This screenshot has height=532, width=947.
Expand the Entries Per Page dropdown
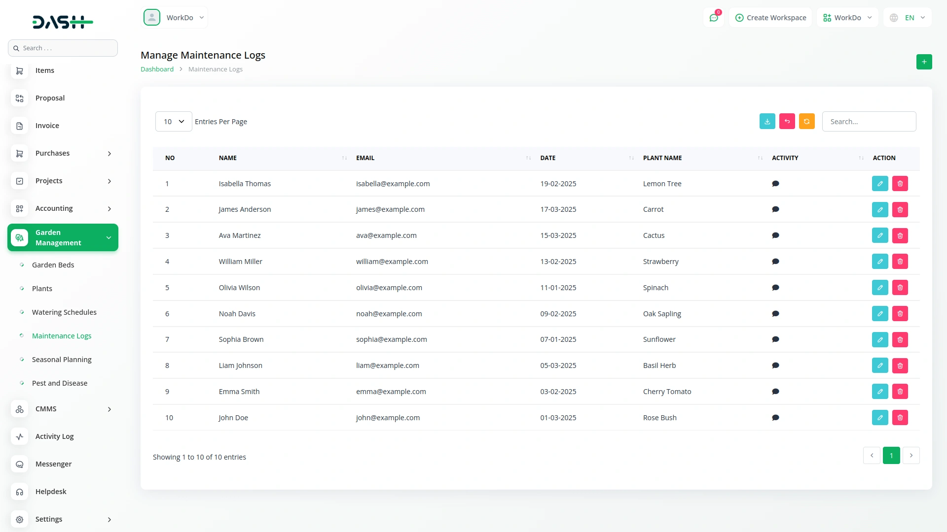(173, 121)
